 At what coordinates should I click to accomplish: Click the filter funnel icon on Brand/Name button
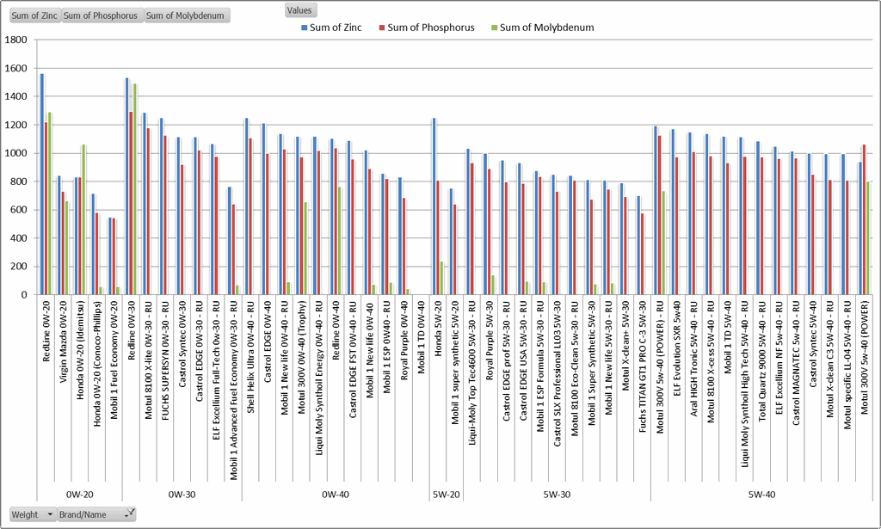pos(130,513)
